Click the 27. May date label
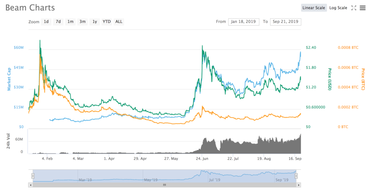This screenshot has width=371, height=192. (171, 159)
